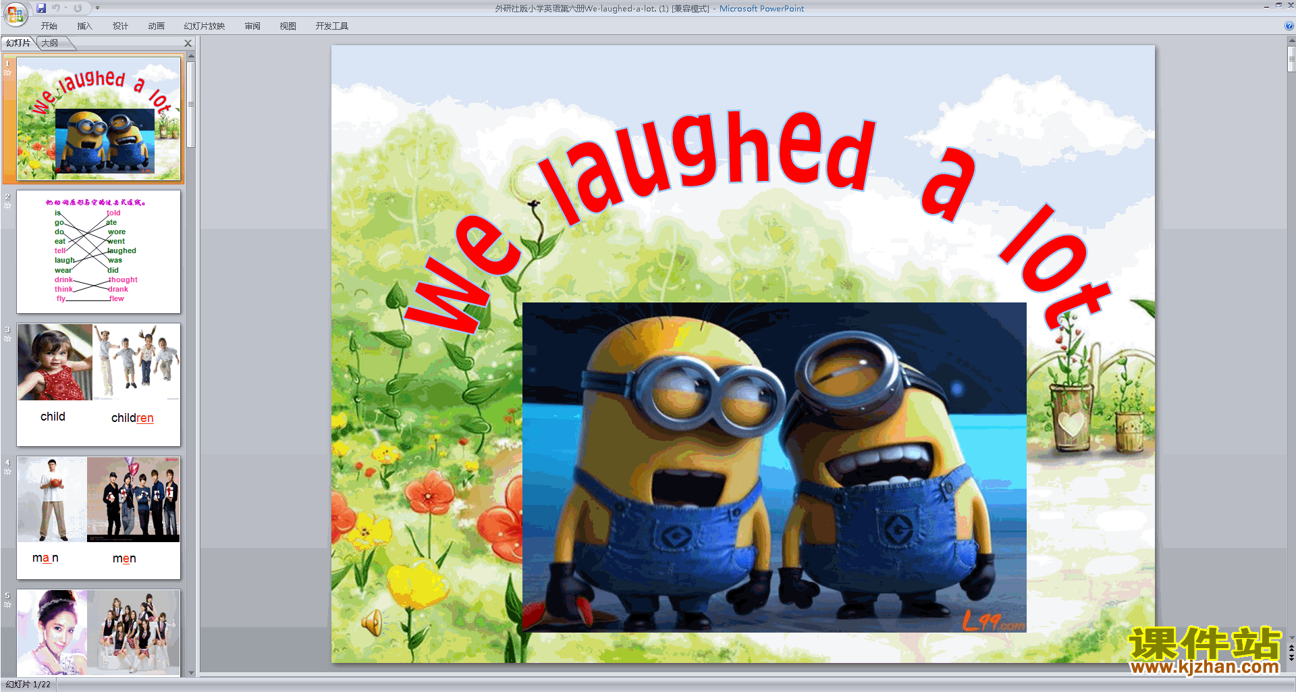
Task: Select slide 1 thumbnail with minions
Action: 99,119
